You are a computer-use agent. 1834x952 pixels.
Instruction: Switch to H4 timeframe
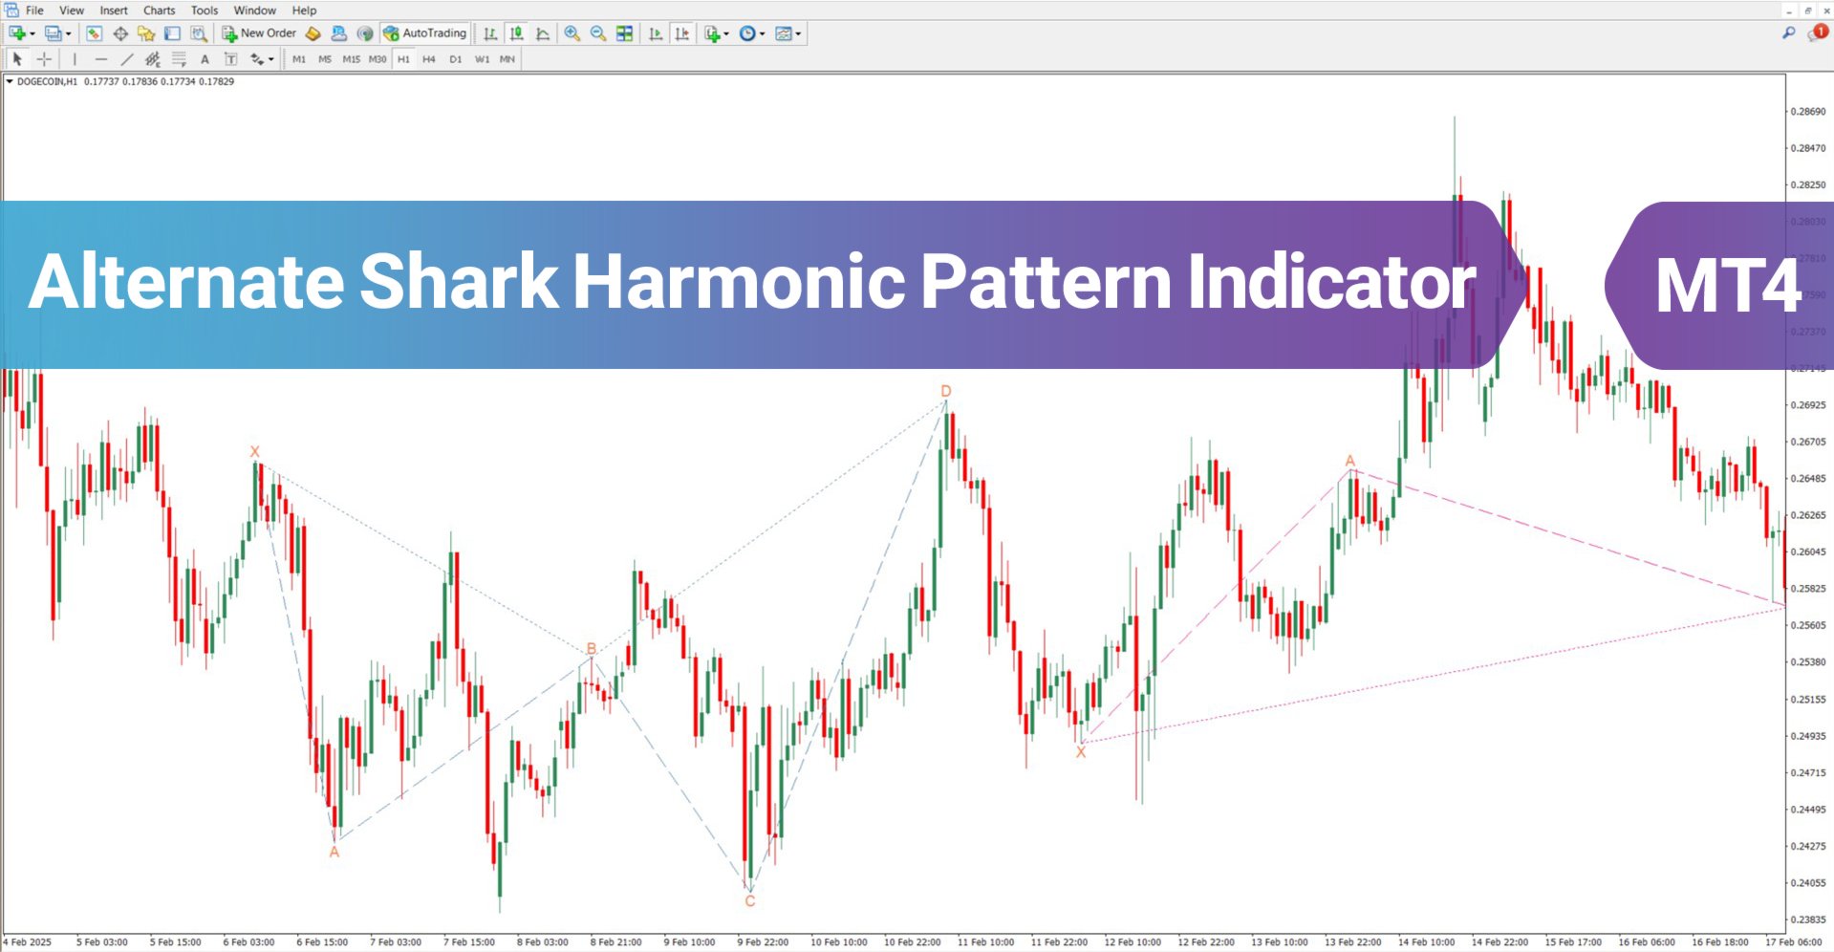point(429,59)
